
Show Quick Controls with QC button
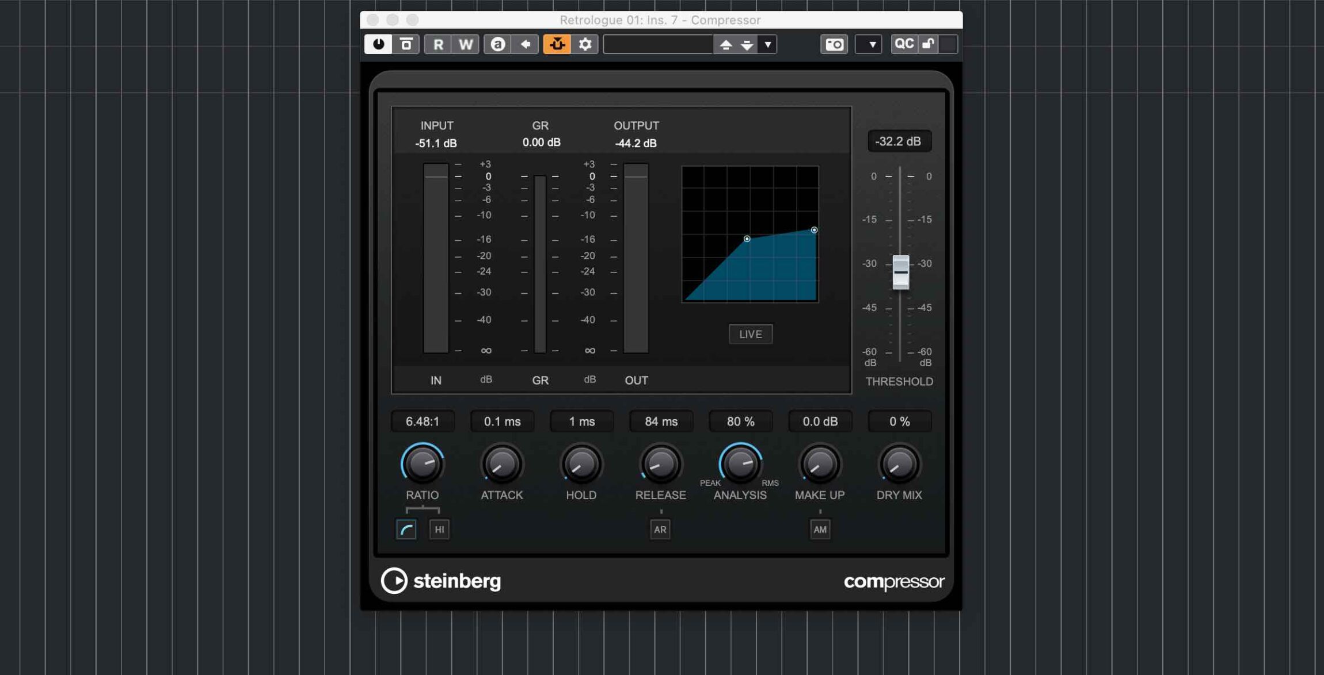tap(904, 44)
